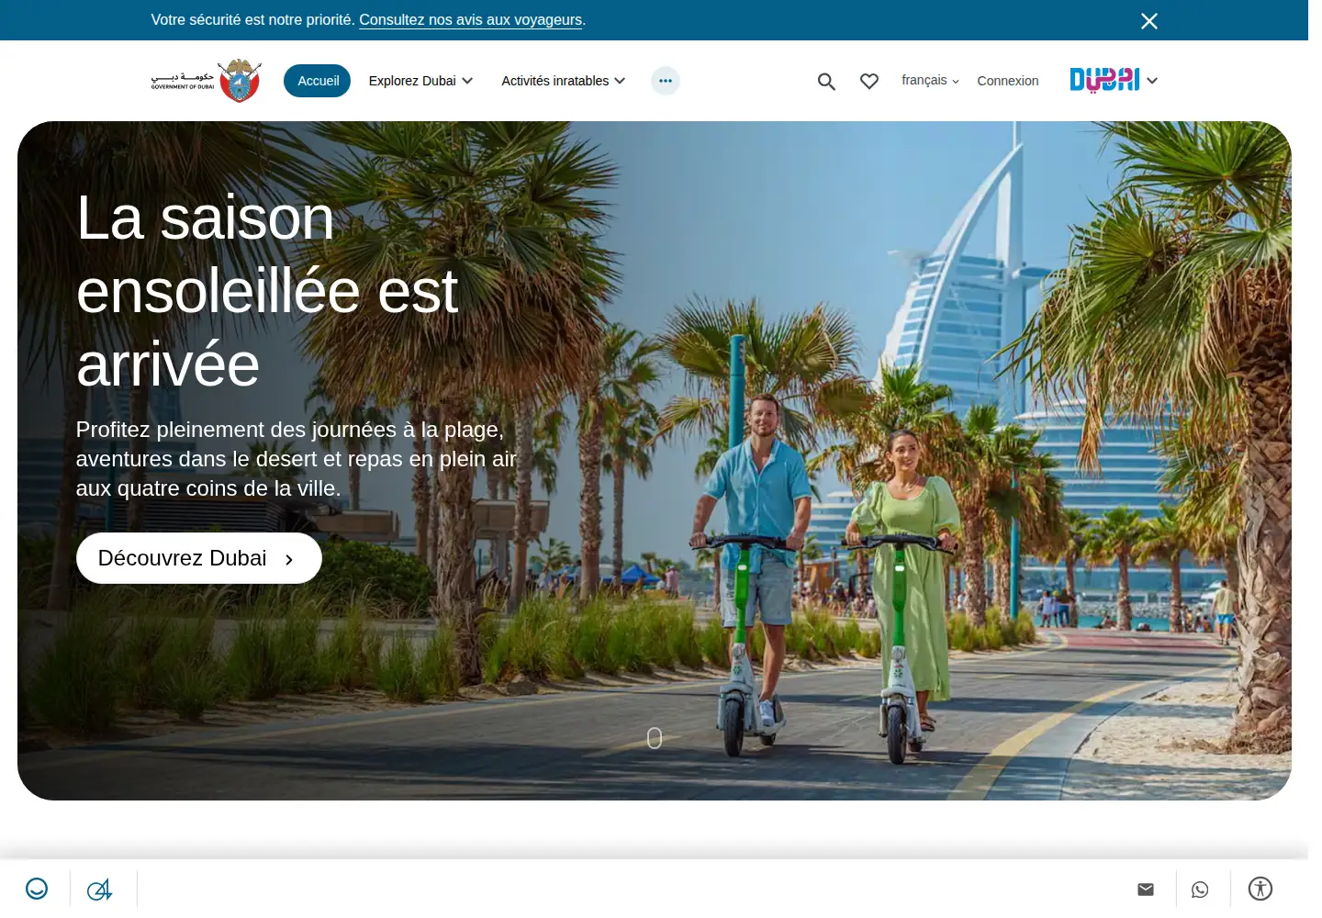1322x918 pixels.
Task: Expand the chevron beside the Dubai logo
Action: [x=1152, y=81]
